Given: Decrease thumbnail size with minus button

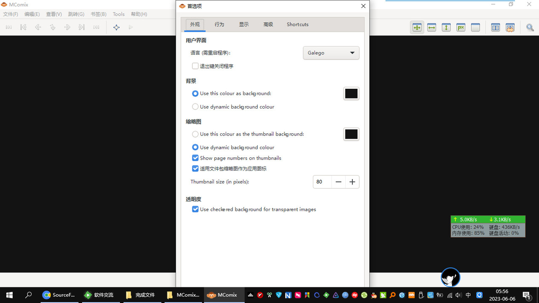Looking at the screenshot, I should pyautogui.click(x=339, y=182).
